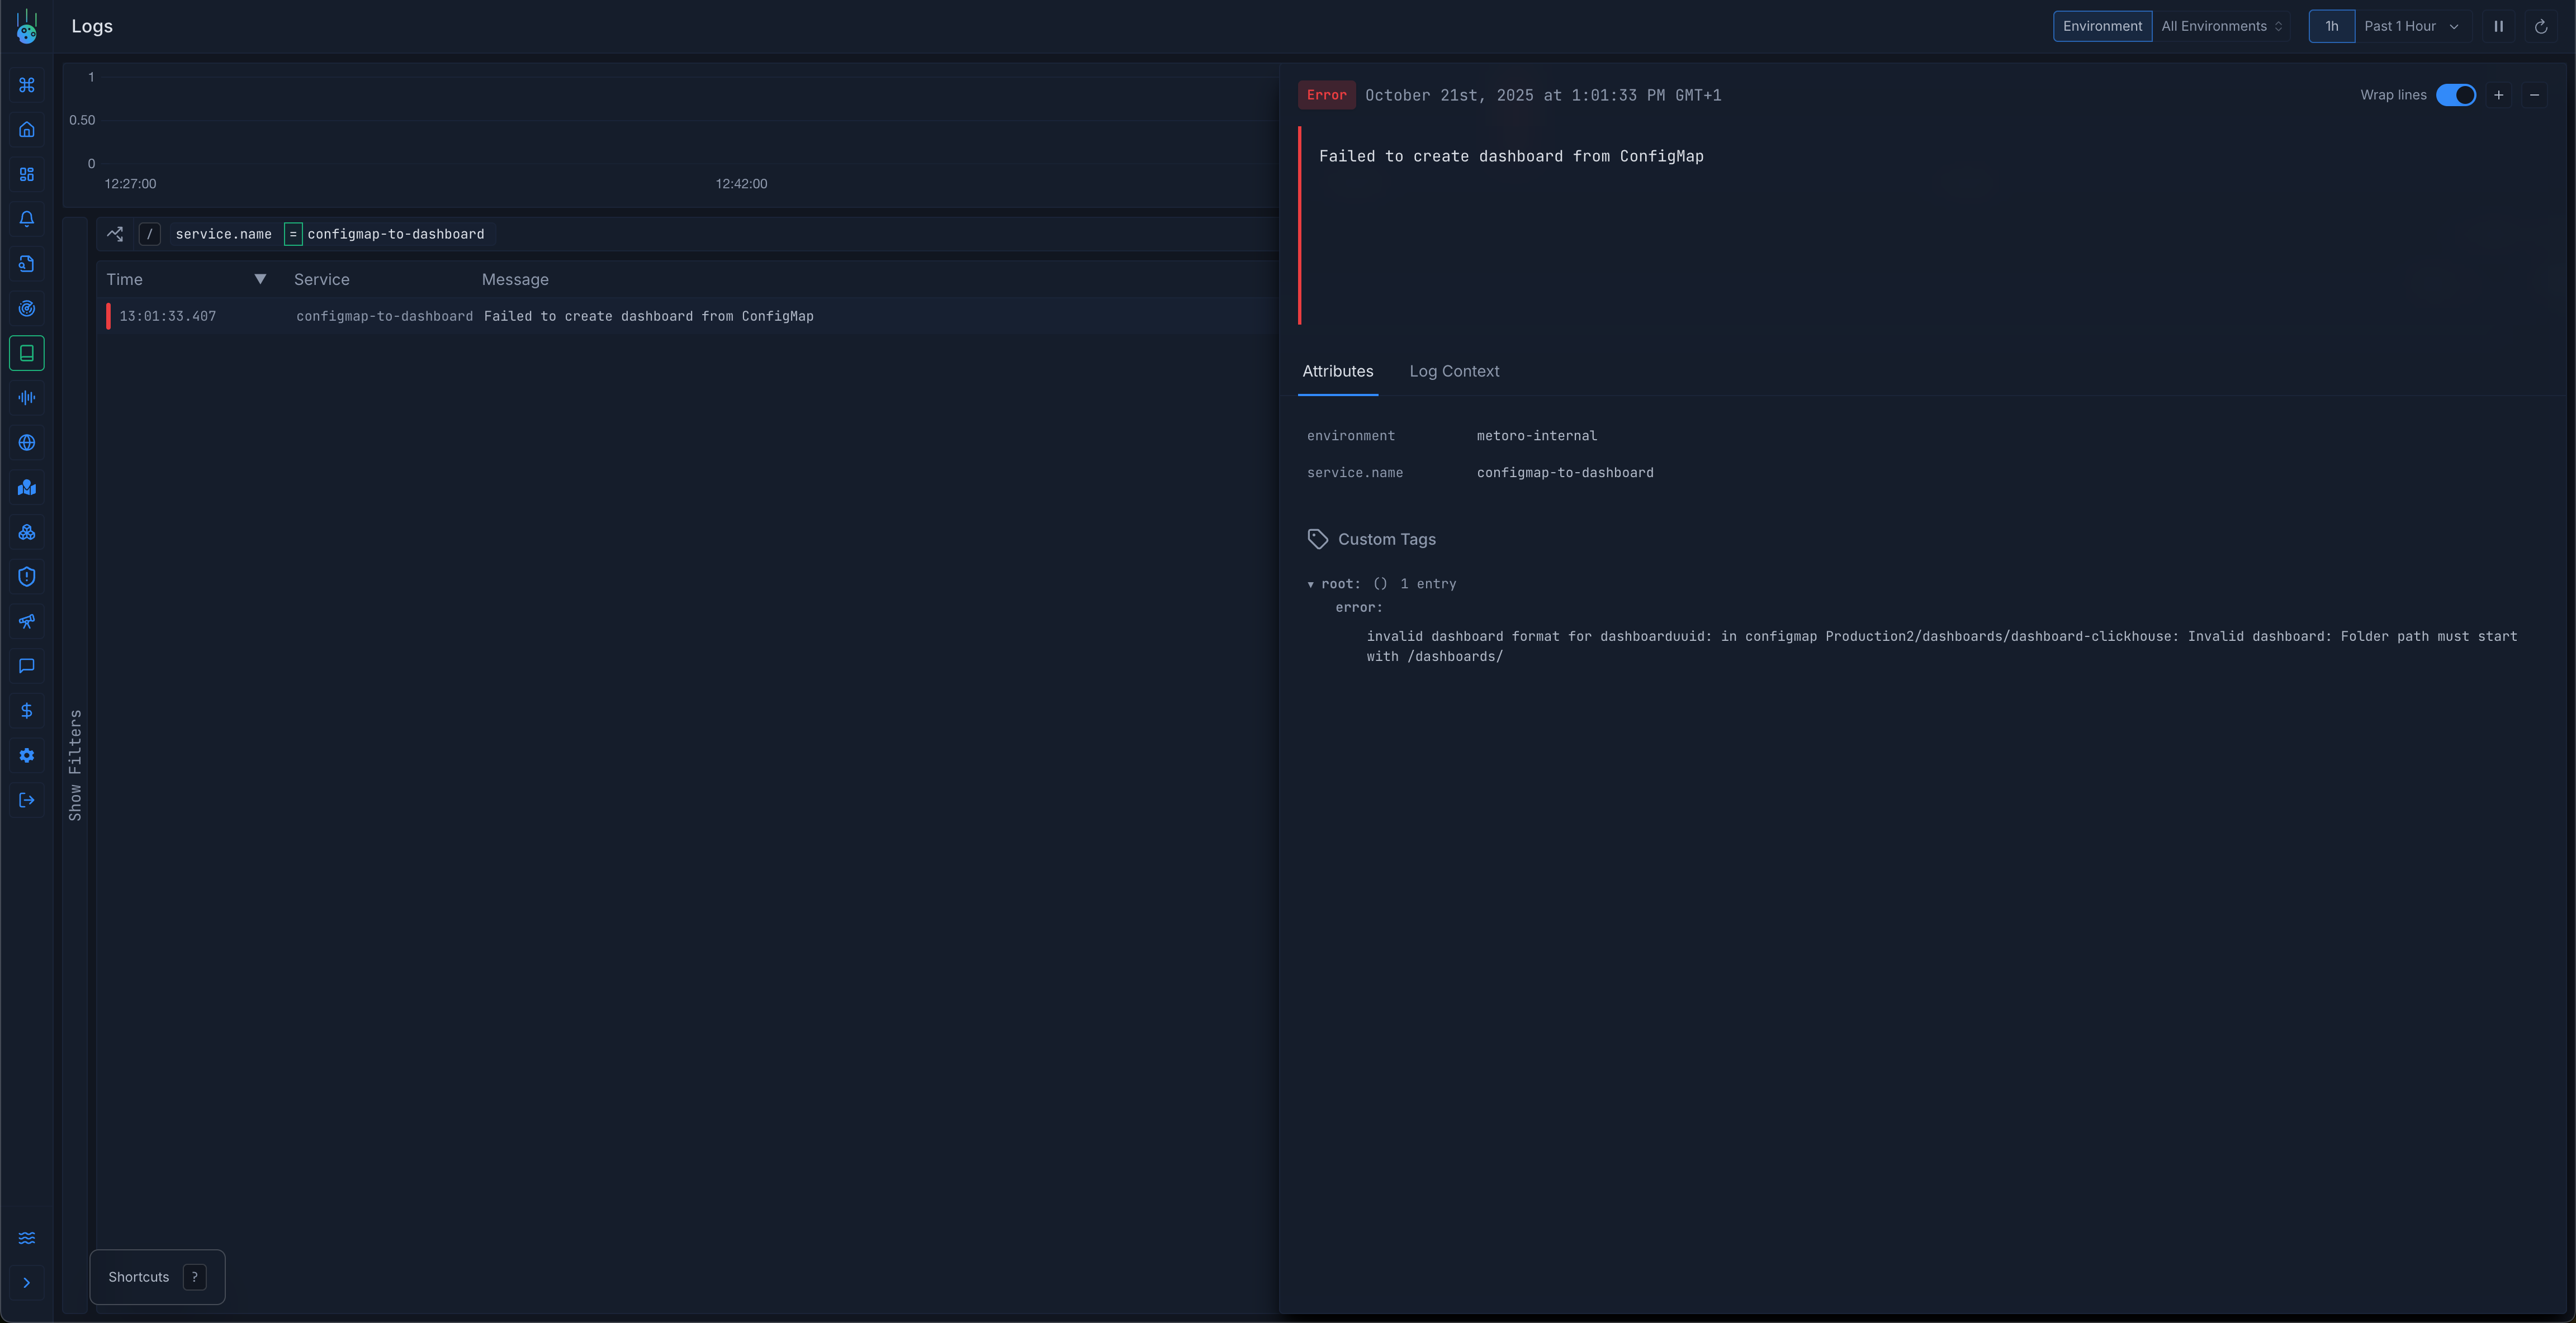2576x1323 pixels.
Task: Click Show Filters vertical label
Action: [x=75, y=764]
